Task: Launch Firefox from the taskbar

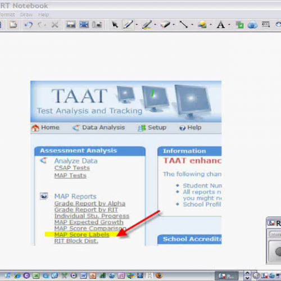Action: coord(159,275)
